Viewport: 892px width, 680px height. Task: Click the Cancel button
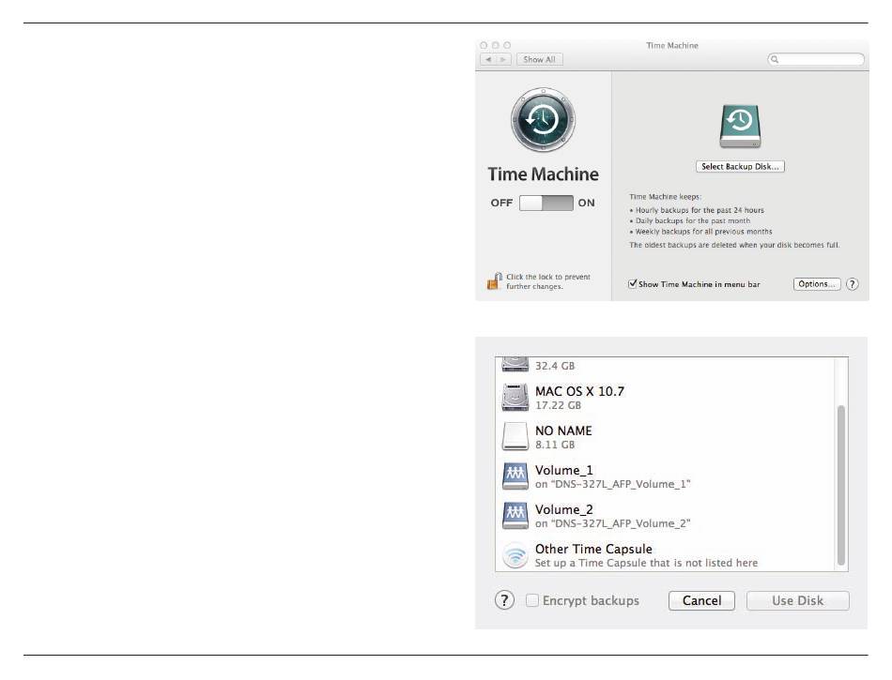(701, 600)
